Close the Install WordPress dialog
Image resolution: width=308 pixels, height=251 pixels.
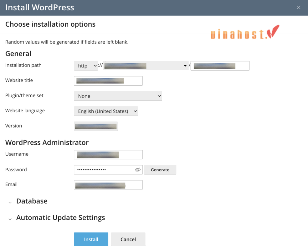(x=298, y=8)
